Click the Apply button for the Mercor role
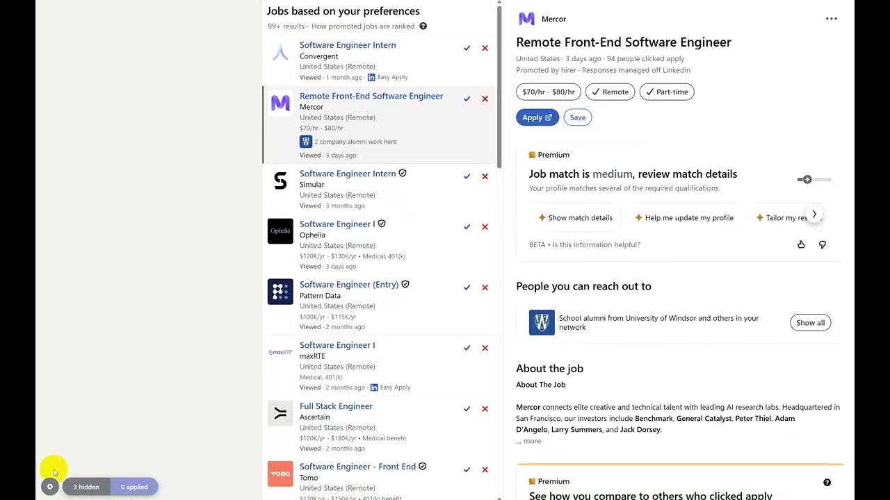The width and height of the screenshot is (890, 500). click(x=537, y=117)
